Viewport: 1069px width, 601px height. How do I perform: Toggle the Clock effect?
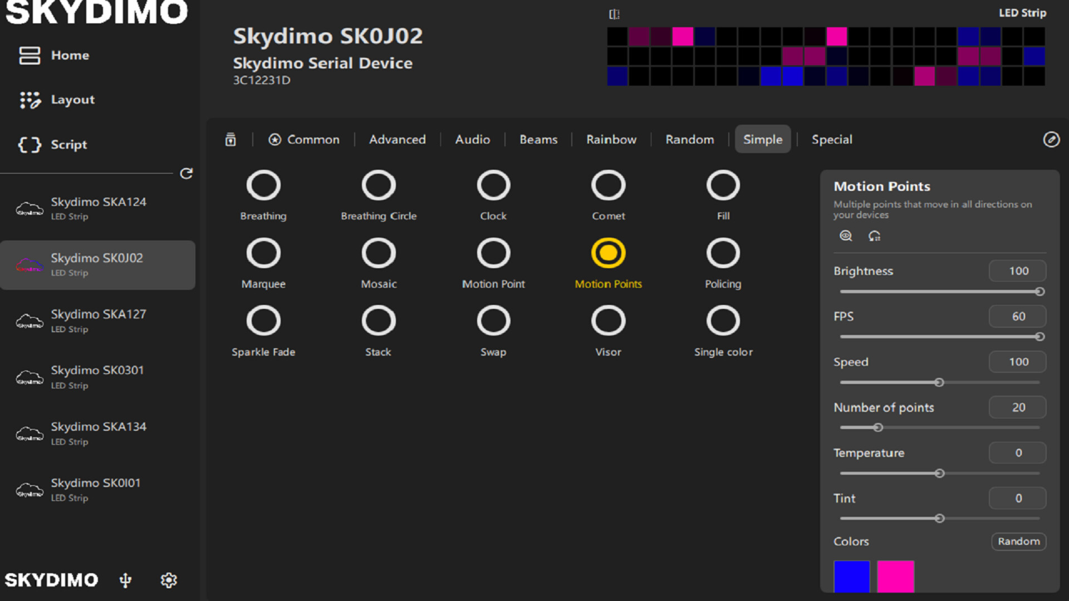[493, 185]
